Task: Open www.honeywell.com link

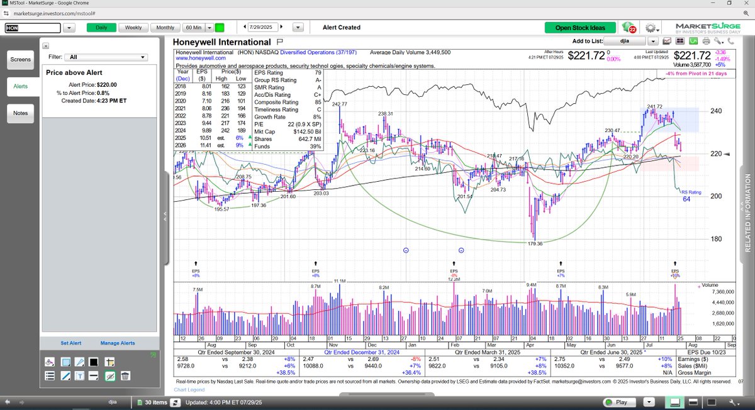Action: (200, 58)
